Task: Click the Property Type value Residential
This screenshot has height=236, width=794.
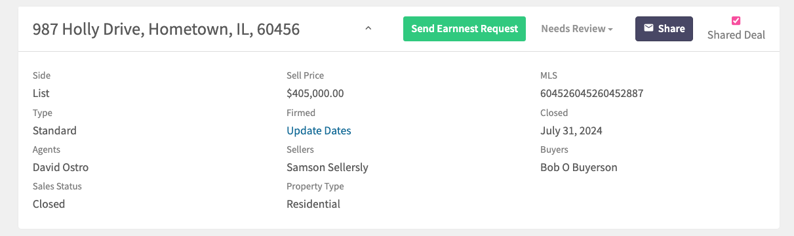Action: (313, 204)
